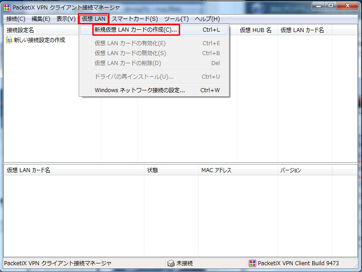Image resolution: width=362 pixels, height=272 pixels.
Task: Click the PacketiX app icon in title bar
Action: point(7,7)
